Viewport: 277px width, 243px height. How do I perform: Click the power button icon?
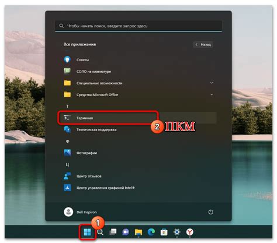click(210, 212)
